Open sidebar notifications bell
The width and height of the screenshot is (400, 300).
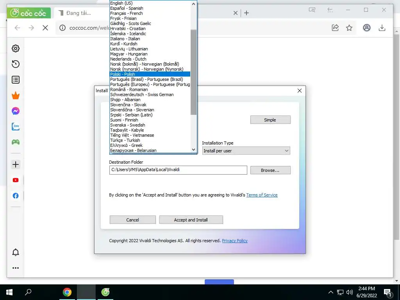(x=16, y=252)
